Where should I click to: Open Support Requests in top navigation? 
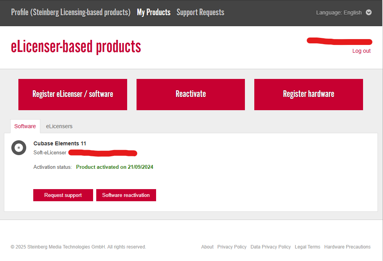pyautogui.click(x=200, y=13)
